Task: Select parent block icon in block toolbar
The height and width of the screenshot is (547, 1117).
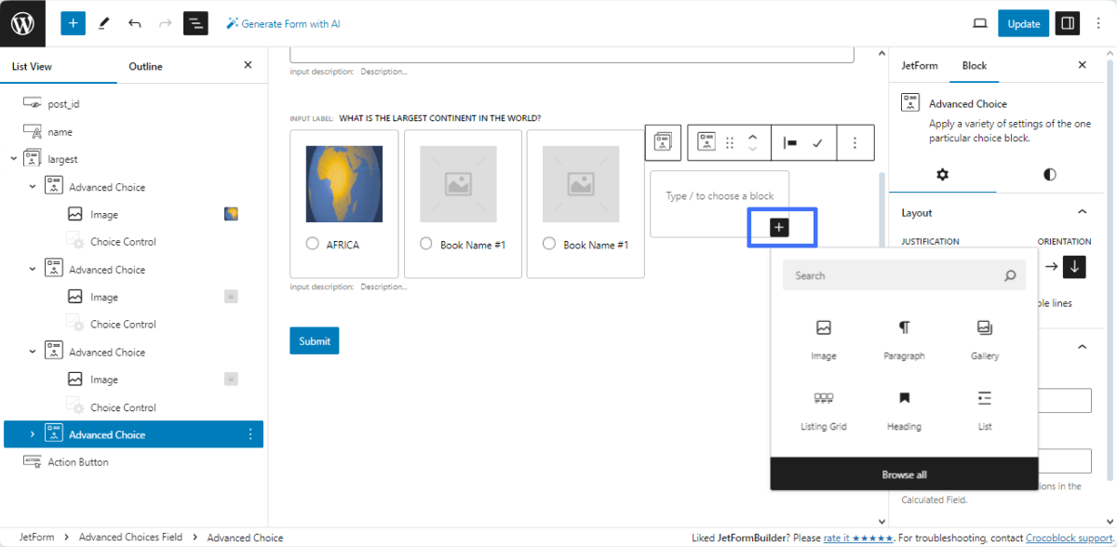Action: point(663,142)
